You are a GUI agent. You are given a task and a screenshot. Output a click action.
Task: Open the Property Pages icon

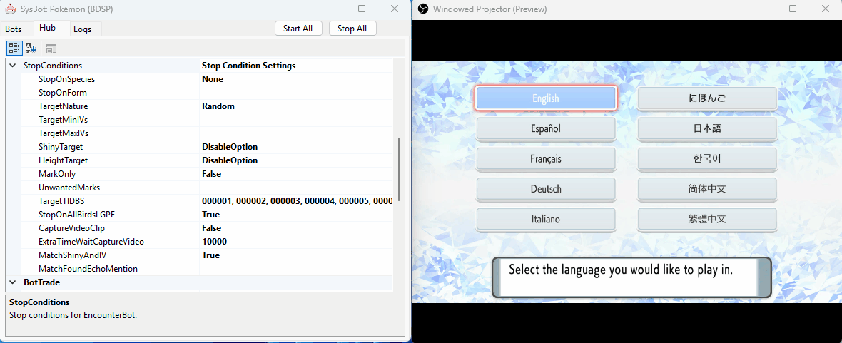[51, 48]
